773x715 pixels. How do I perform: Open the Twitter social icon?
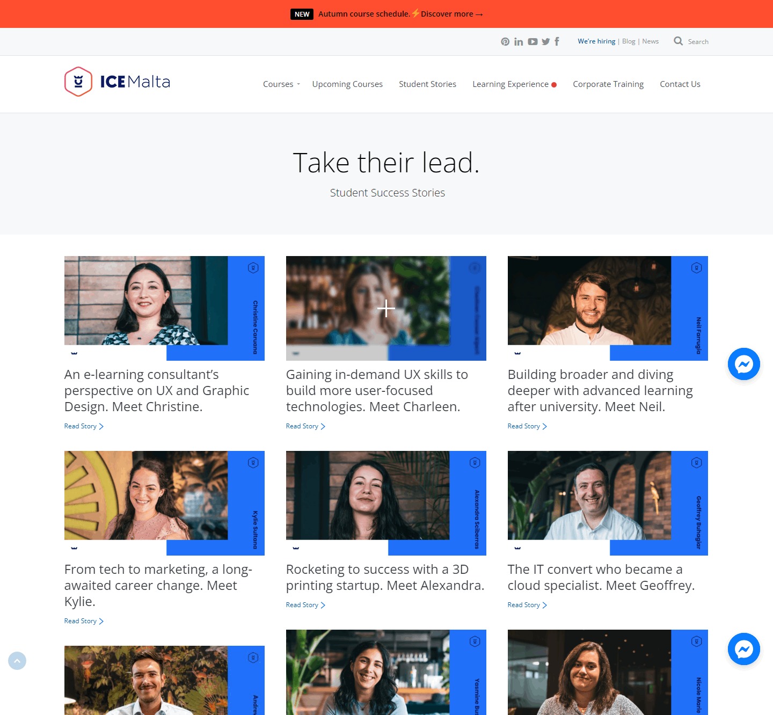pos(546,42)
